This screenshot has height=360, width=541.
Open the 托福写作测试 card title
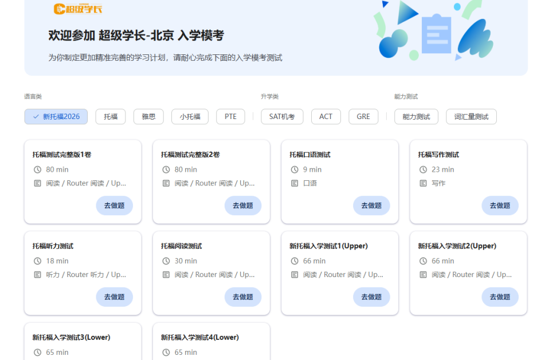pyautogui.click(x=438, y=155)
